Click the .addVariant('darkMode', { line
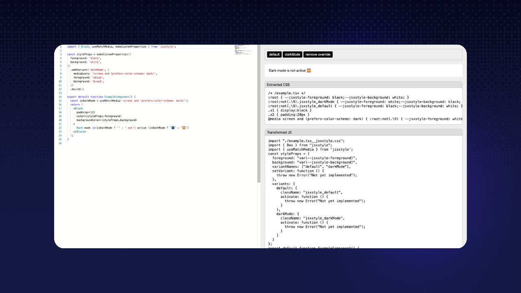The height and width of the screenshot is (293, 521). coord(90,70)
